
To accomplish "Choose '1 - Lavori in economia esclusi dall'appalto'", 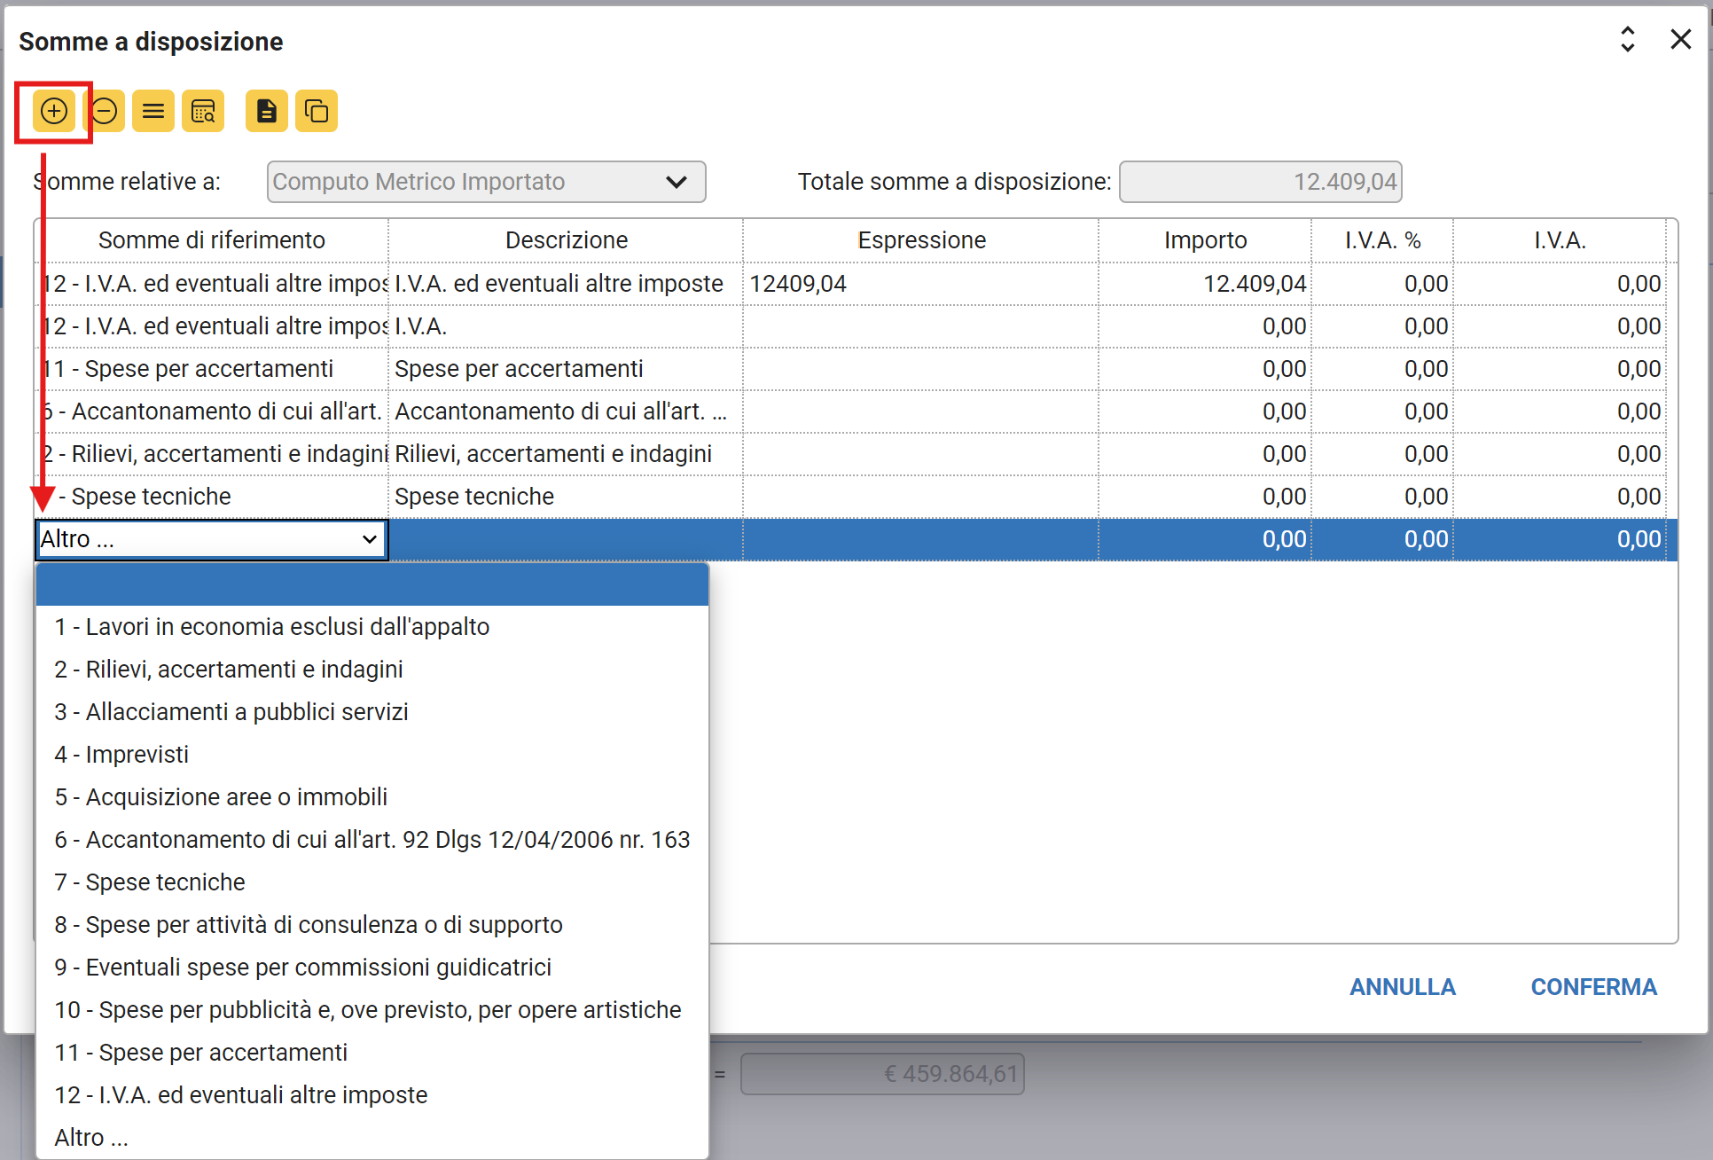I will click(x=272, y=627).
